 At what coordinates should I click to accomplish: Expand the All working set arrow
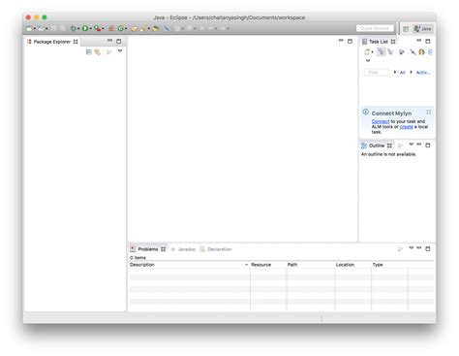[x=395, y=72]
